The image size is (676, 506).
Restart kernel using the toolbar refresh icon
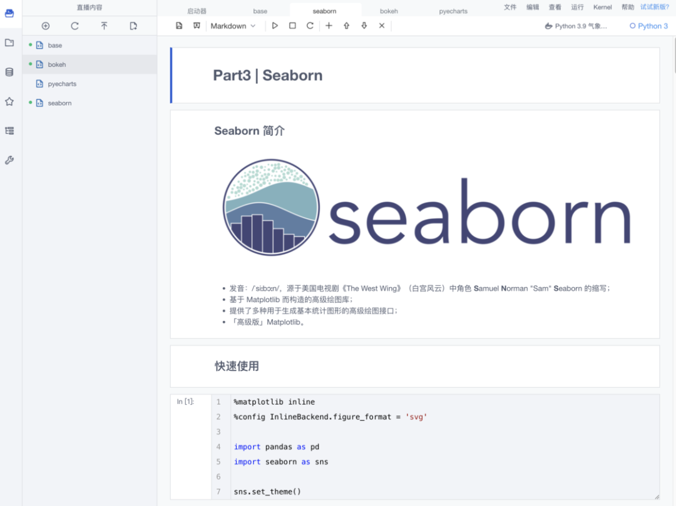[310, 26]
